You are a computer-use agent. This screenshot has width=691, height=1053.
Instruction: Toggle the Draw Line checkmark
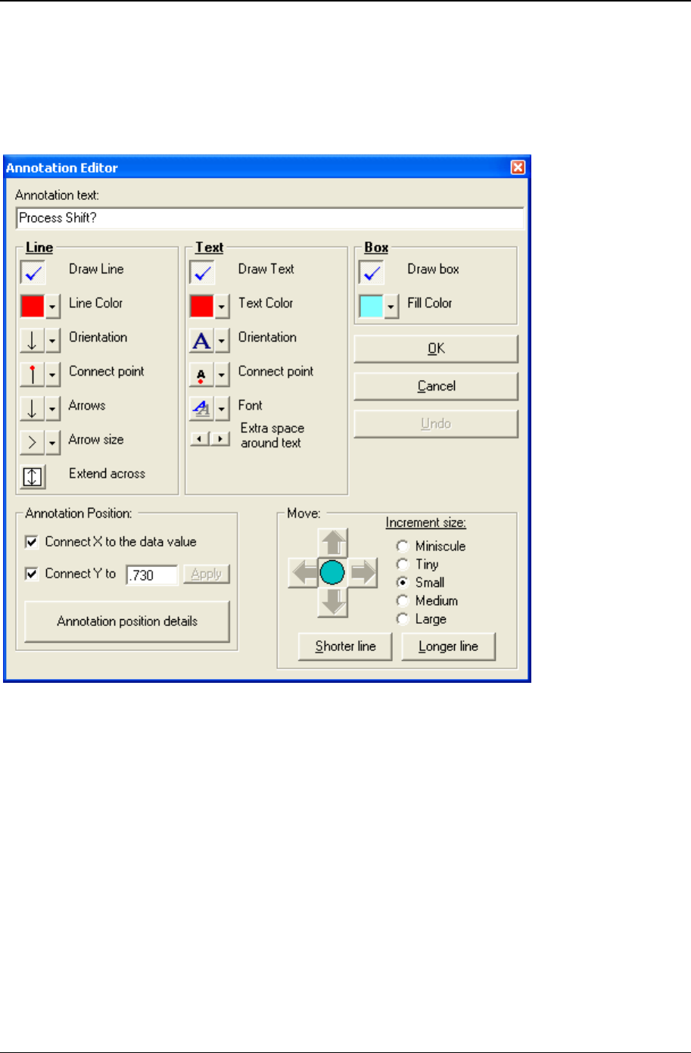(x=33, y=273)
